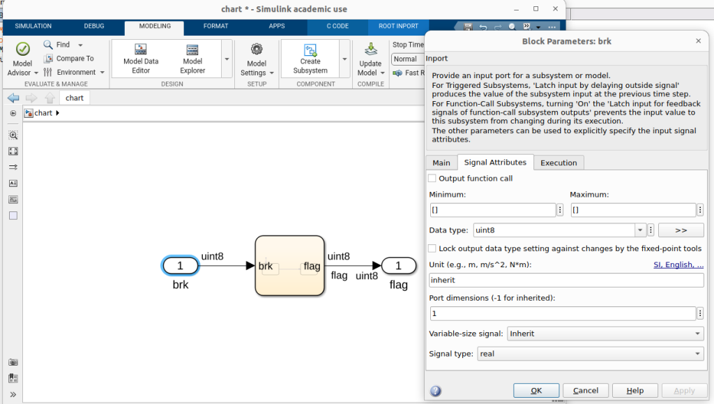Screen dimensions: 714x404
Task: Navigate back with the blue arrow
Action: click(13, 98)
